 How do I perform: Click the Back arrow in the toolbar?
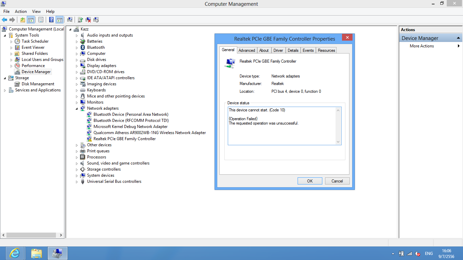[x=4, y=20]
